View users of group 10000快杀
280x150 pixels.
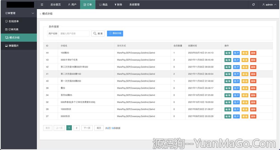coord(236,109)
